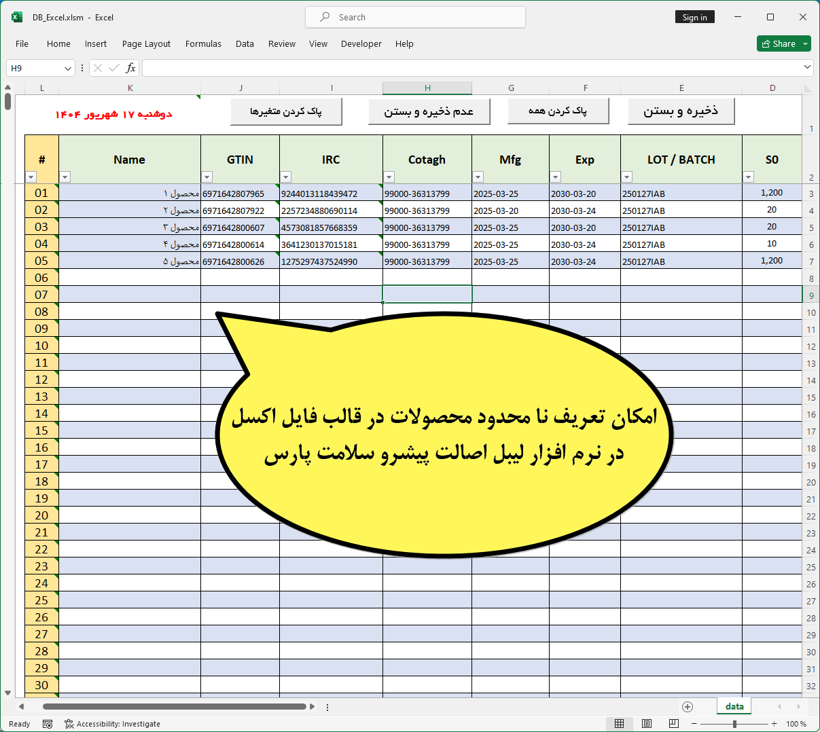
Task: Open the Formulas ribbon tab
Action: coord(203,43)
